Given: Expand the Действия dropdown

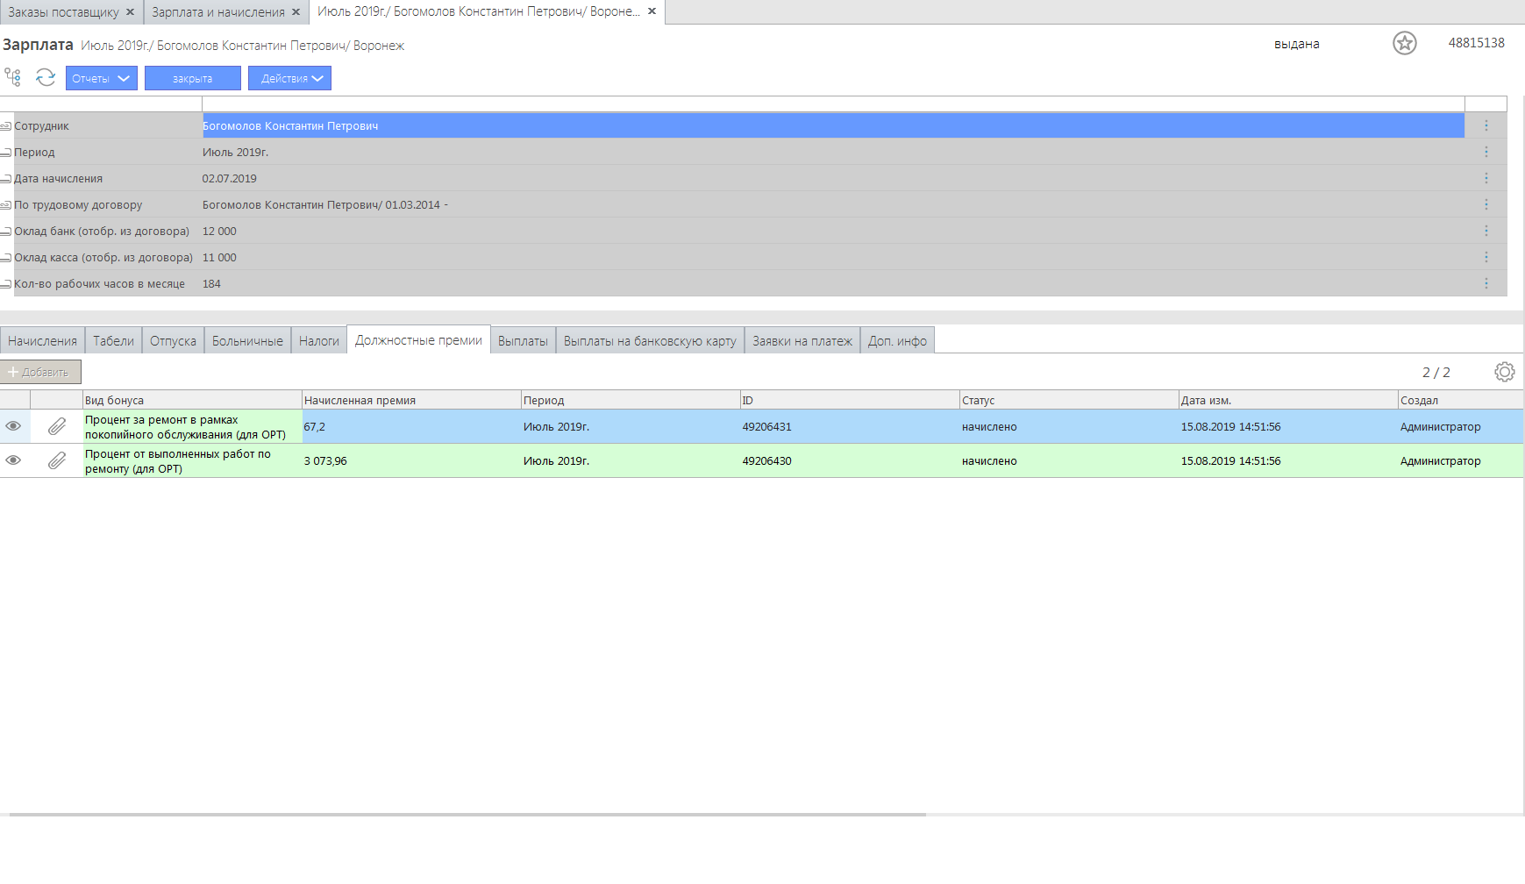Looking at the screenshot, I should (x=289, y=78).
